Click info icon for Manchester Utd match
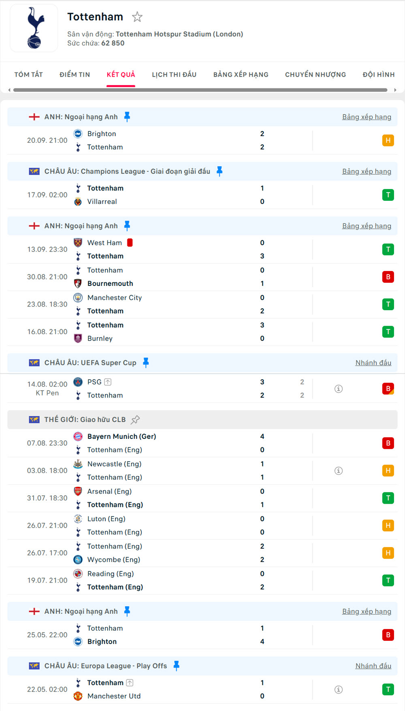 coord(339,690)
